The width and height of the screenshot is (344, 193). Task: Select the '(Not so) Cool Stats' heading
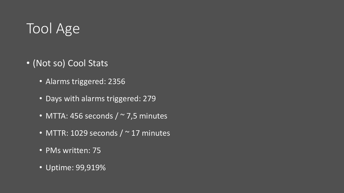(x=70, y=63)
